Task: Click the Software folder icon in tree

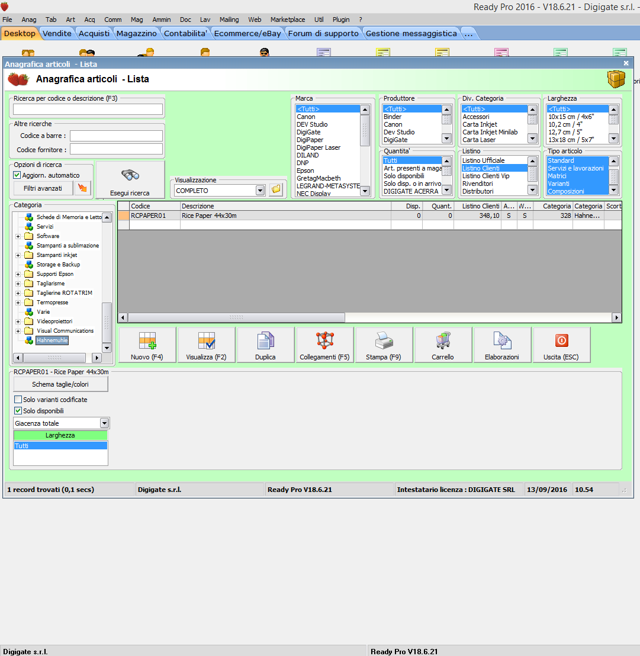Action: pyautogui.click(x=29, y=236)
